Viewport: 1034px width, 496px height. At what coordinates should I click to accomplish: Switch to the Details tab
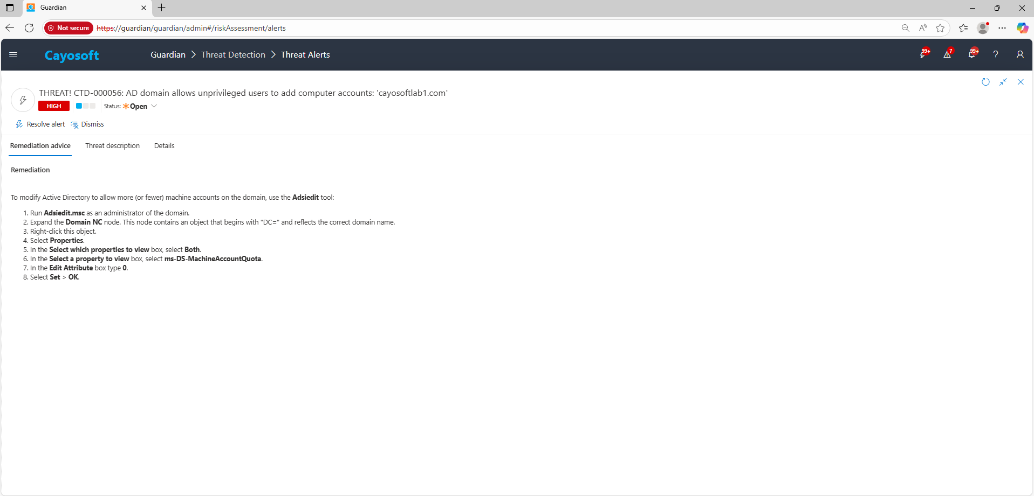(x=164, y=146)
